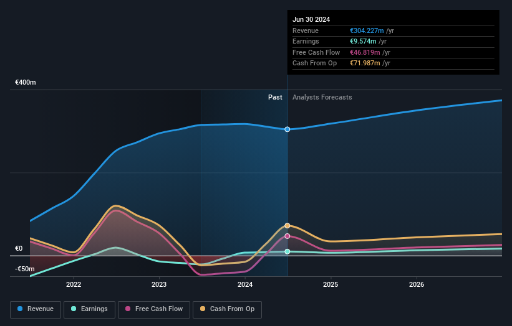Select the 2025 x-axis label
Viewport: 512px width, 326px height.
coord(331,284)
